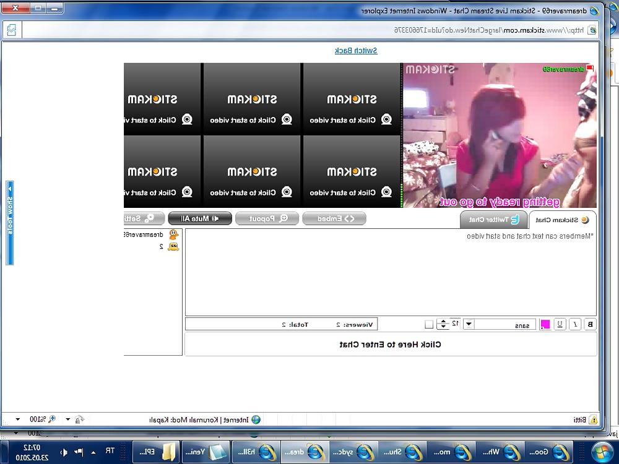Click the 'Korumalı Mod: Kapalı' status text
Viewport: 619px width, 464px height.
pos(184,420)
